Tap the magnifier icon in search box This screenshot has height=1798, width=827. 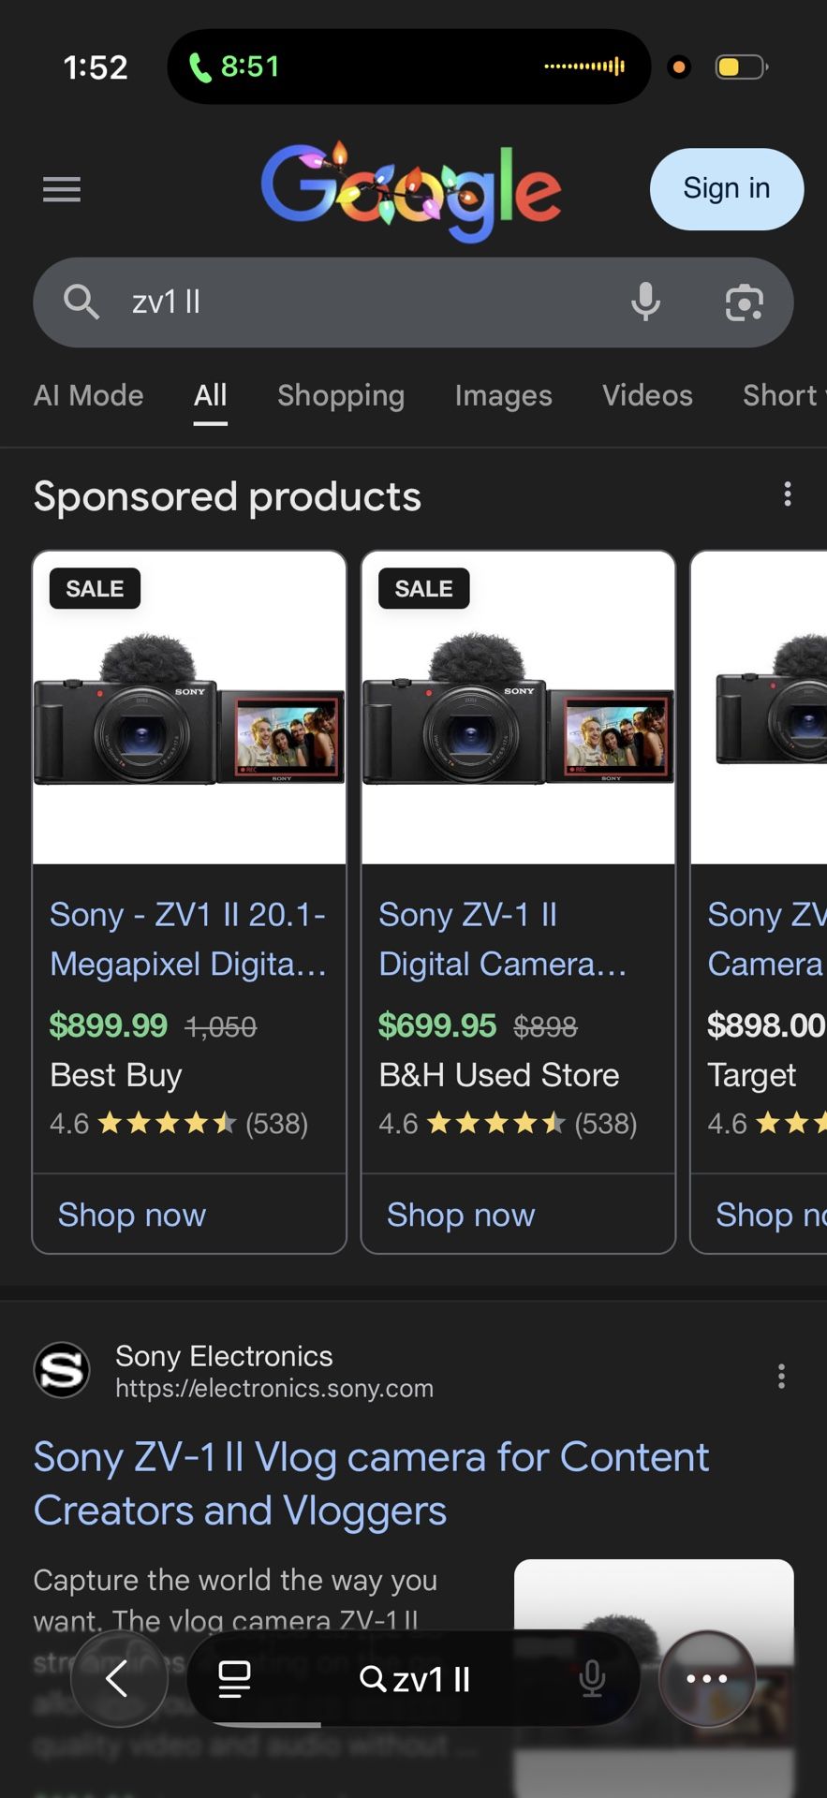(81, 302)
